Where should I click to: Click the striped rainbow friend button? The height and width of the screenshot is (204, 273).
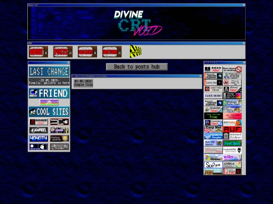pos(49,102)
